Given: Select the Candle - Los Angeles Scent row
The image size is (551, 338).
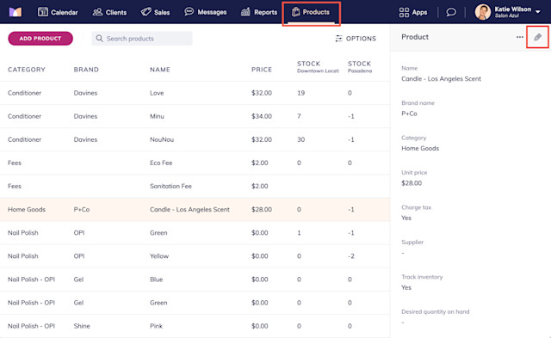Looking at the screenshot, I should tap(195, 210).
